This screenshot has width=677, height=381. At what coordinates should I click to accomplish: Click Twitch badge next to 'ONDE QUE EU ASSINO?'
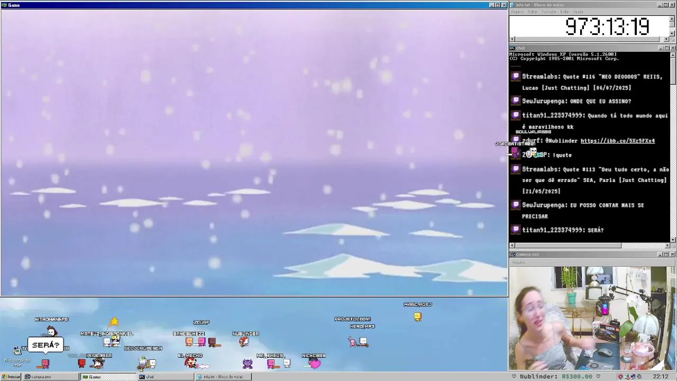tap(516, 101)
